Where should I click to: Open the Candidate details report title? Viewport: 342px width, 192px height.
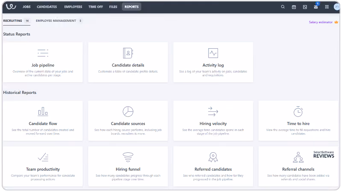128,65
